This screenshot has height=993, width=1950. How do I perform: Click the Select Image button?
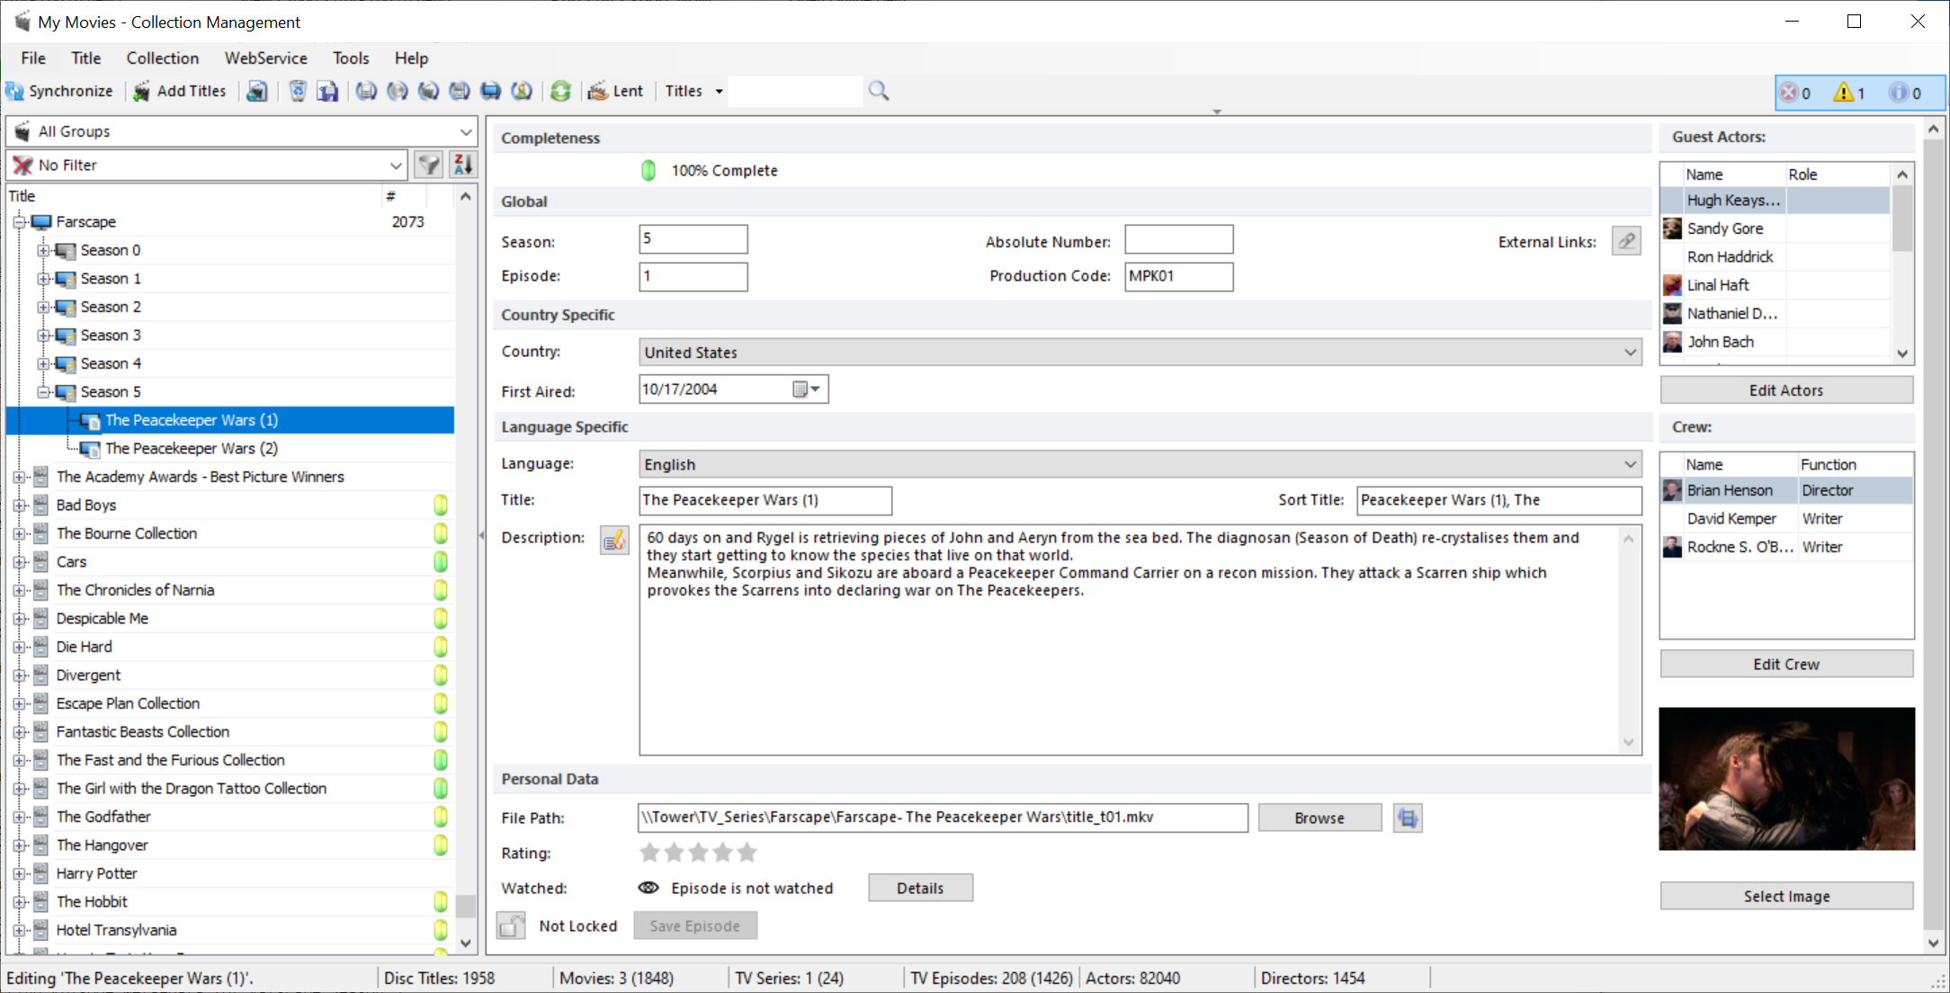[1786, 896]
